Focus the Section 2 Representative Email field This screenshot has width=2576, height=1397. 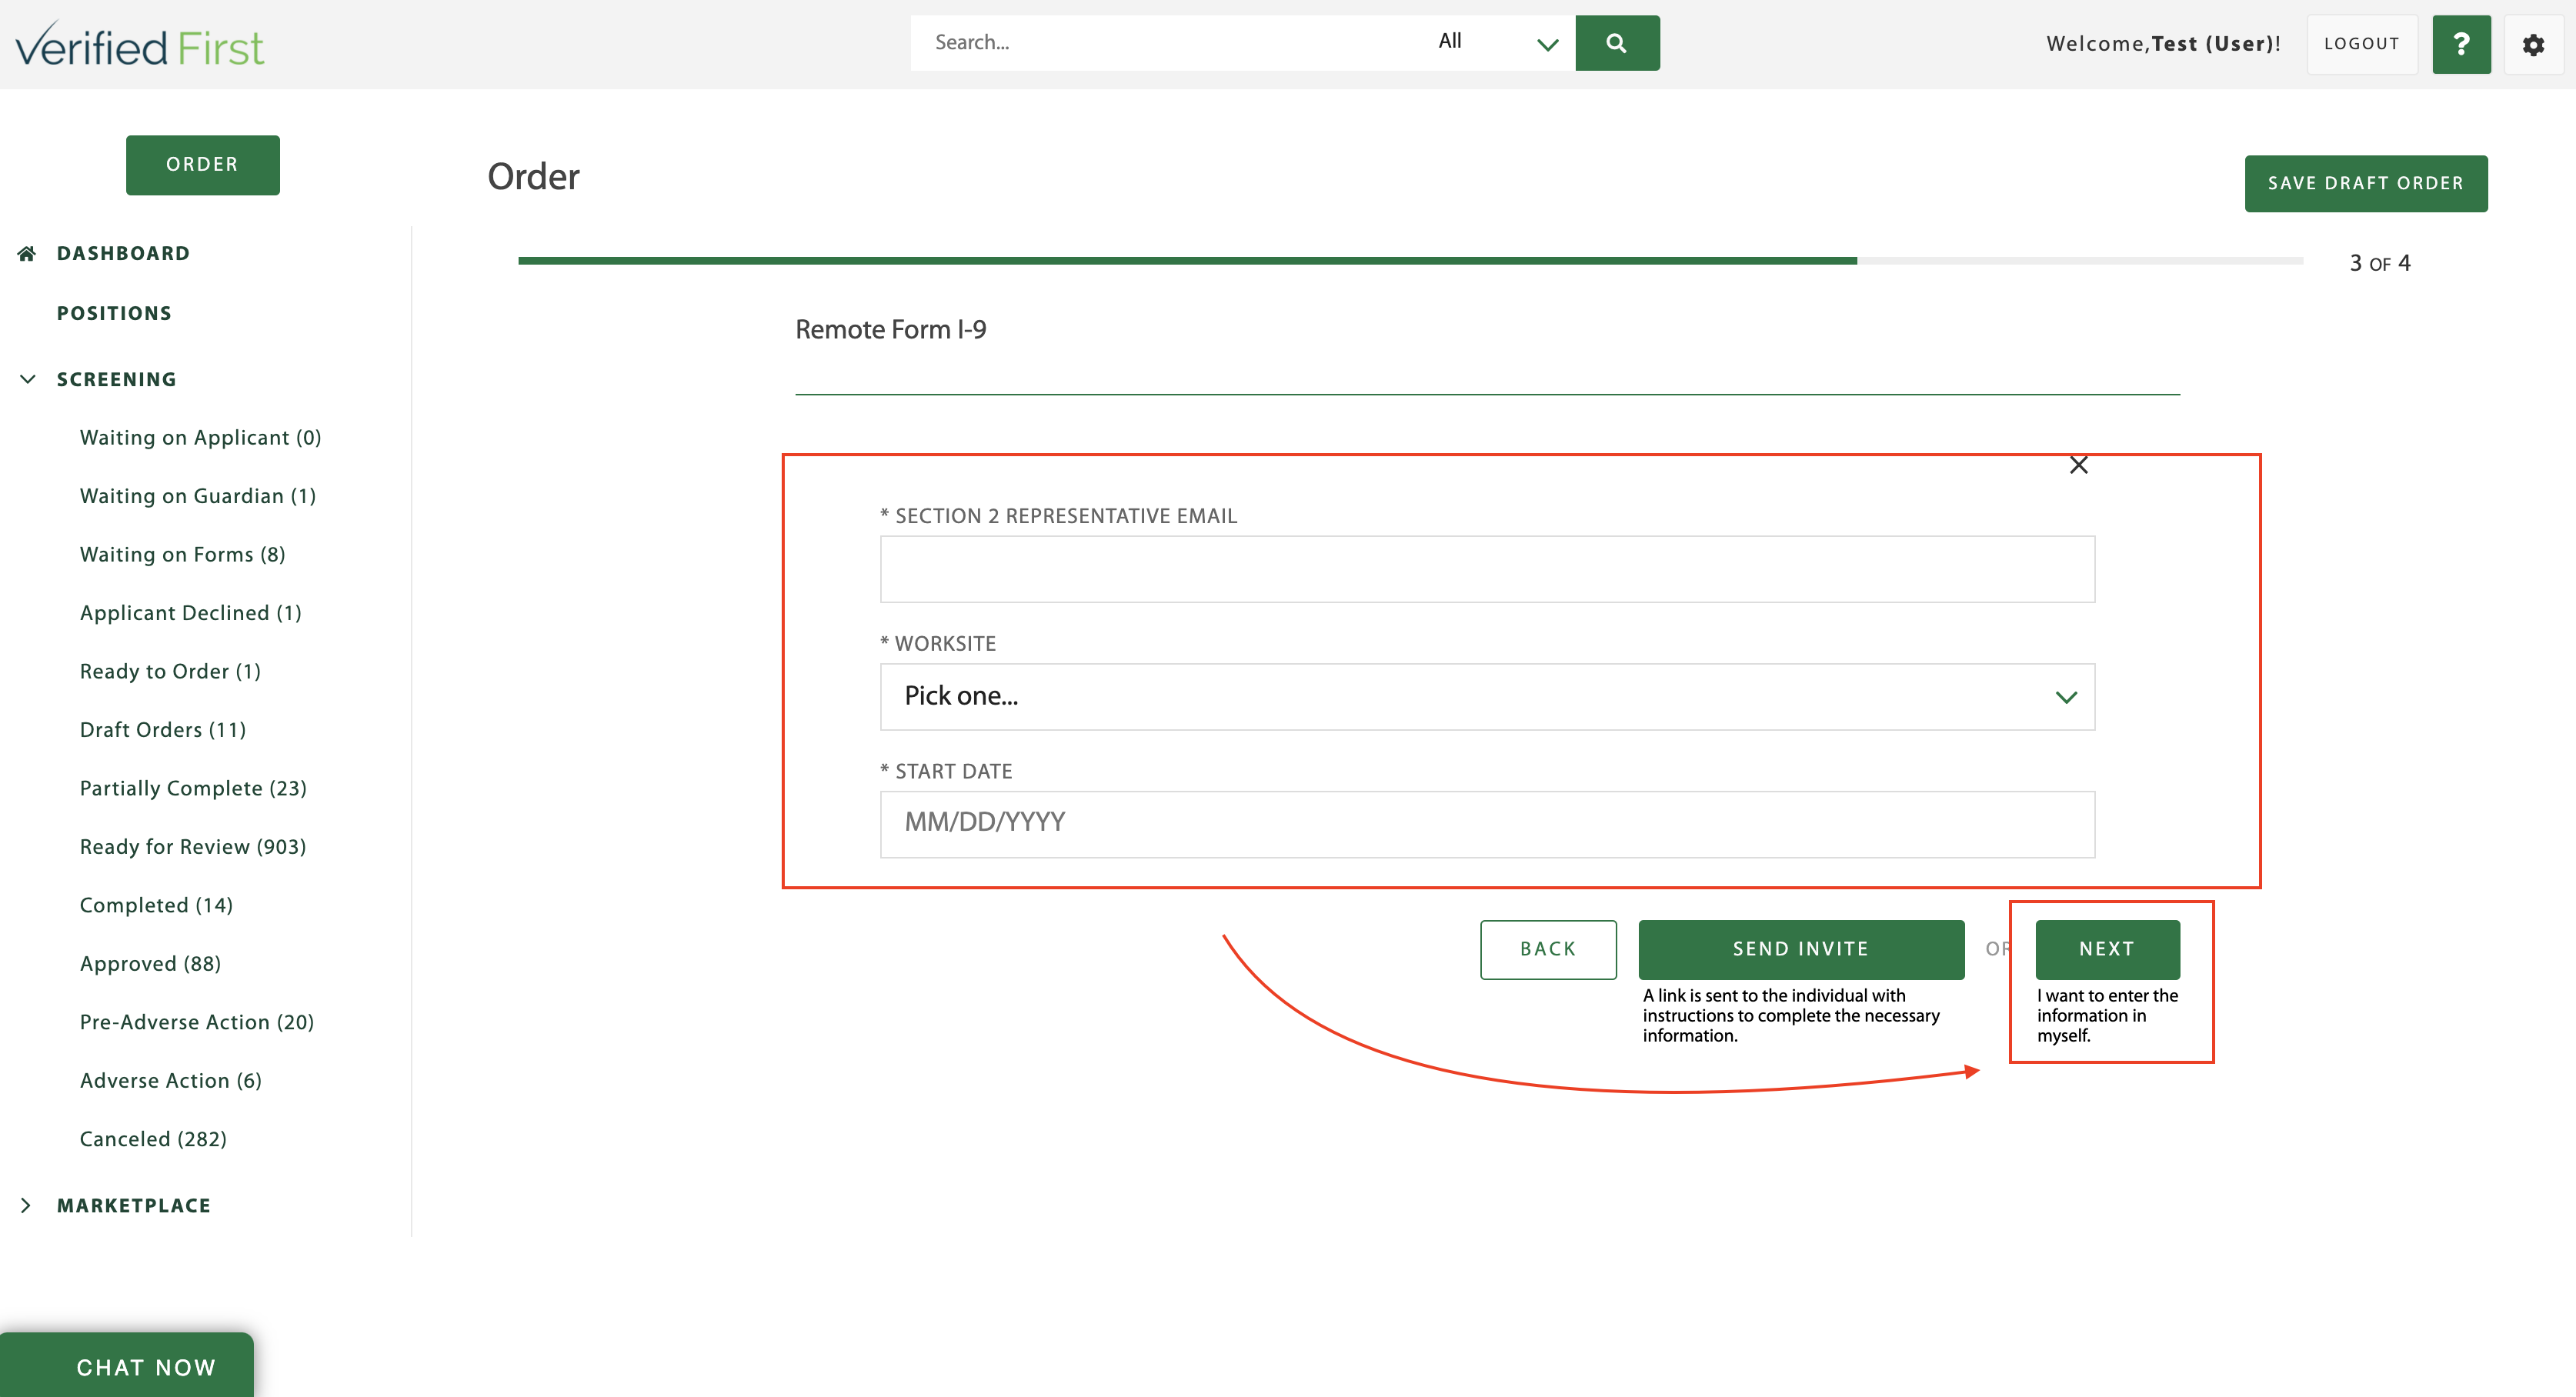[x=1487, y=569]
